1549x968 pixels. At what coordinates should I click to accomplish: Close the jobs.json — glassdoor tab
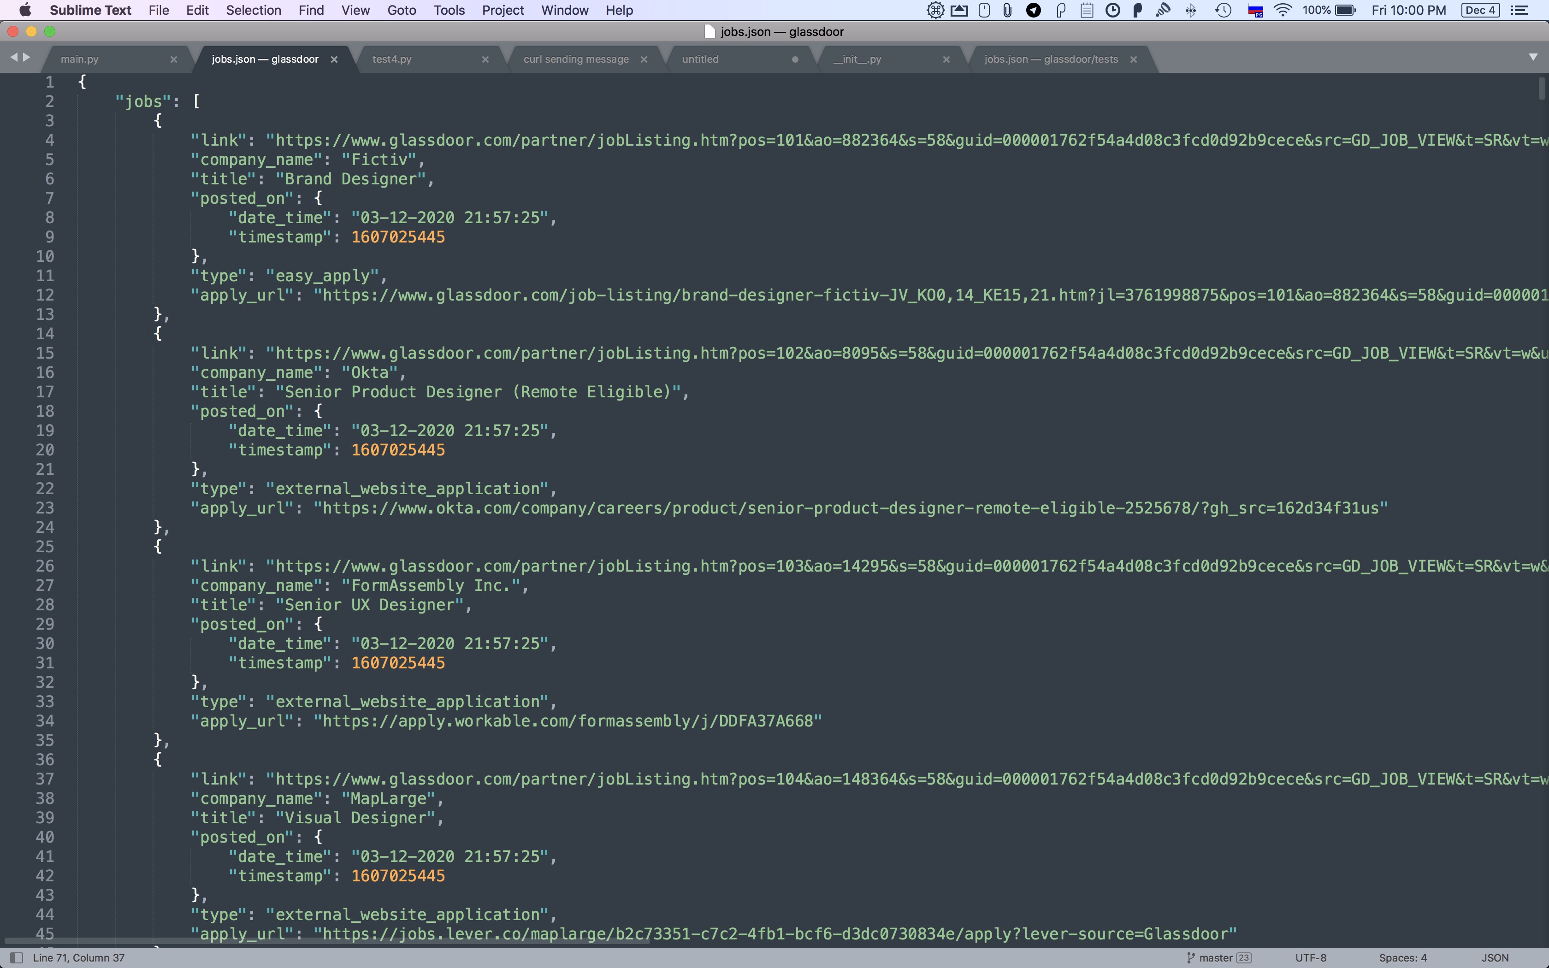coord(334,59)
